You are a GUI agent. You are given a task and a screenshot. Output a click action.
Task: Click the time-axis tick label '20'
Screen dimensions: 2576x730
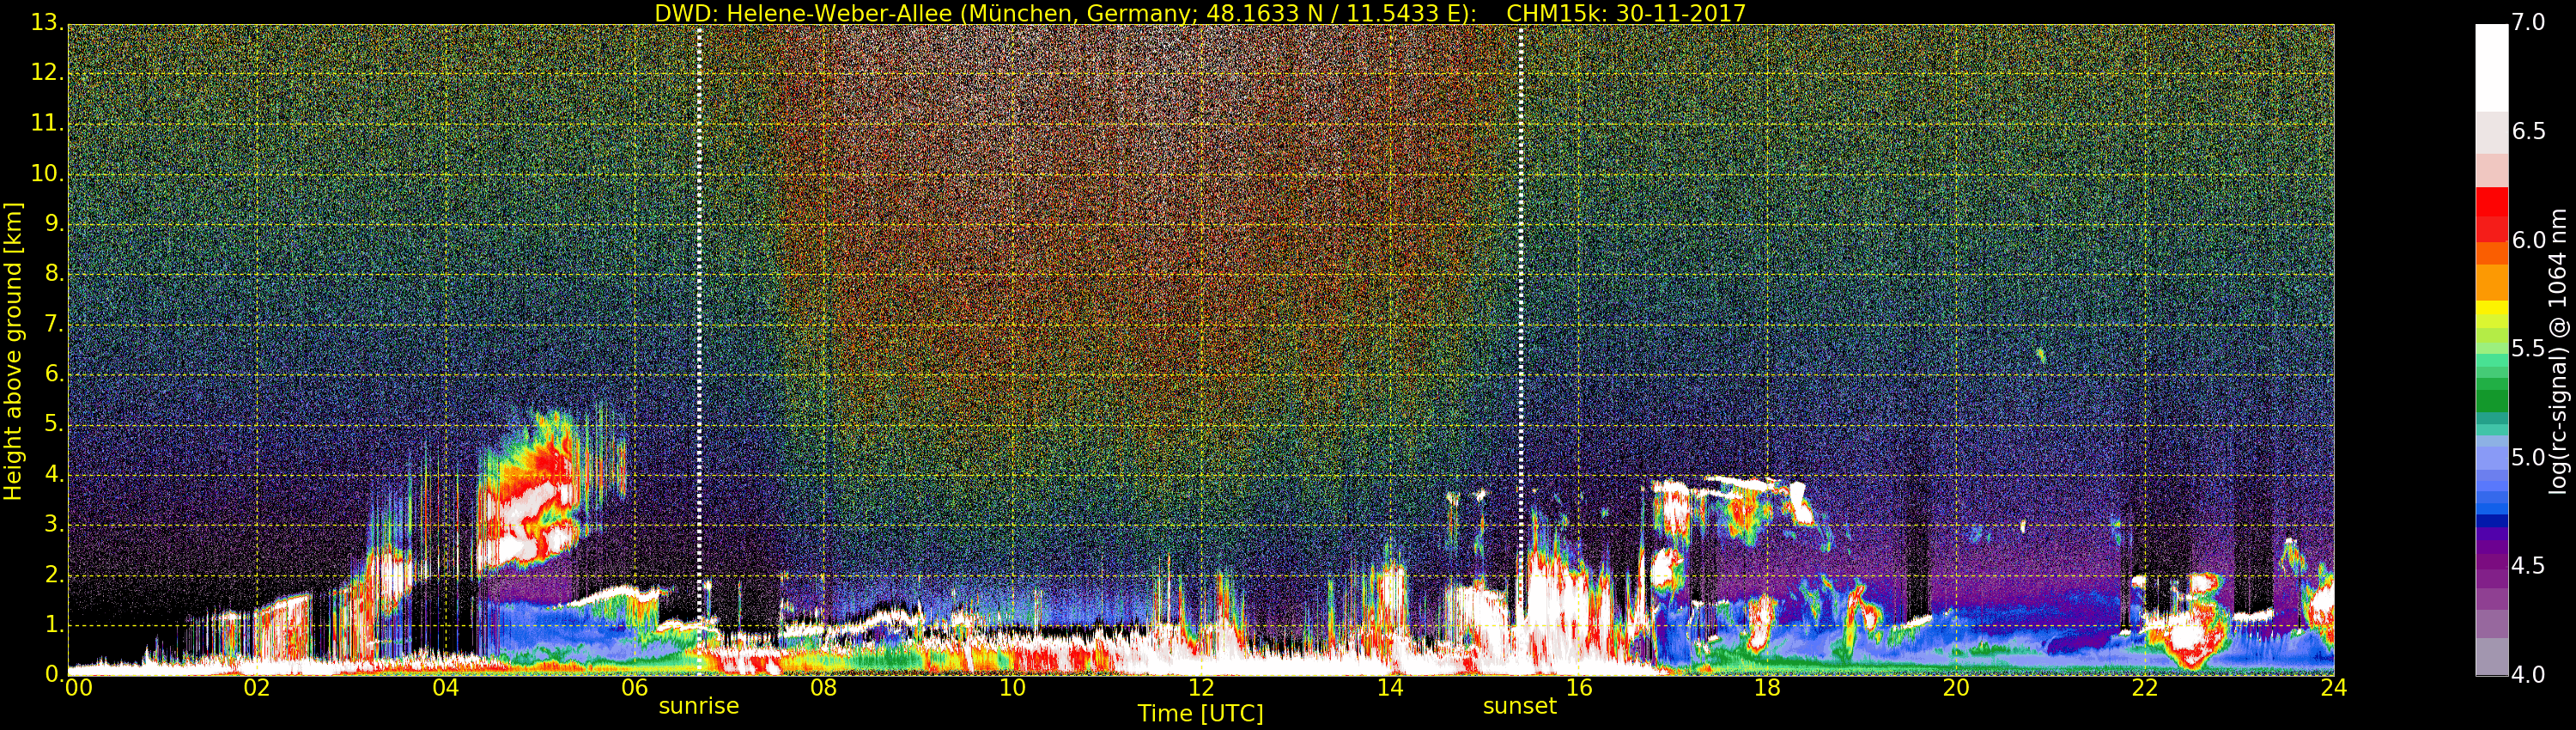pyautogui.click(x=1956, y=688)
